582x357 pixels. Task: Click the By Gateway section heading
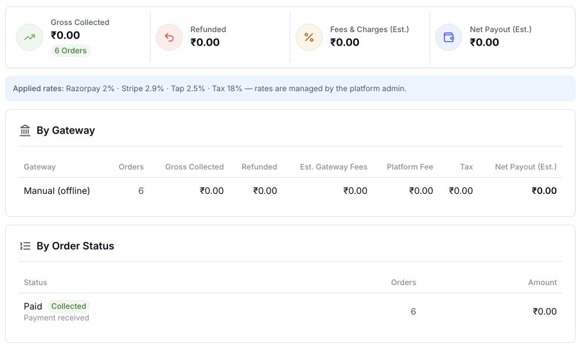66,130
